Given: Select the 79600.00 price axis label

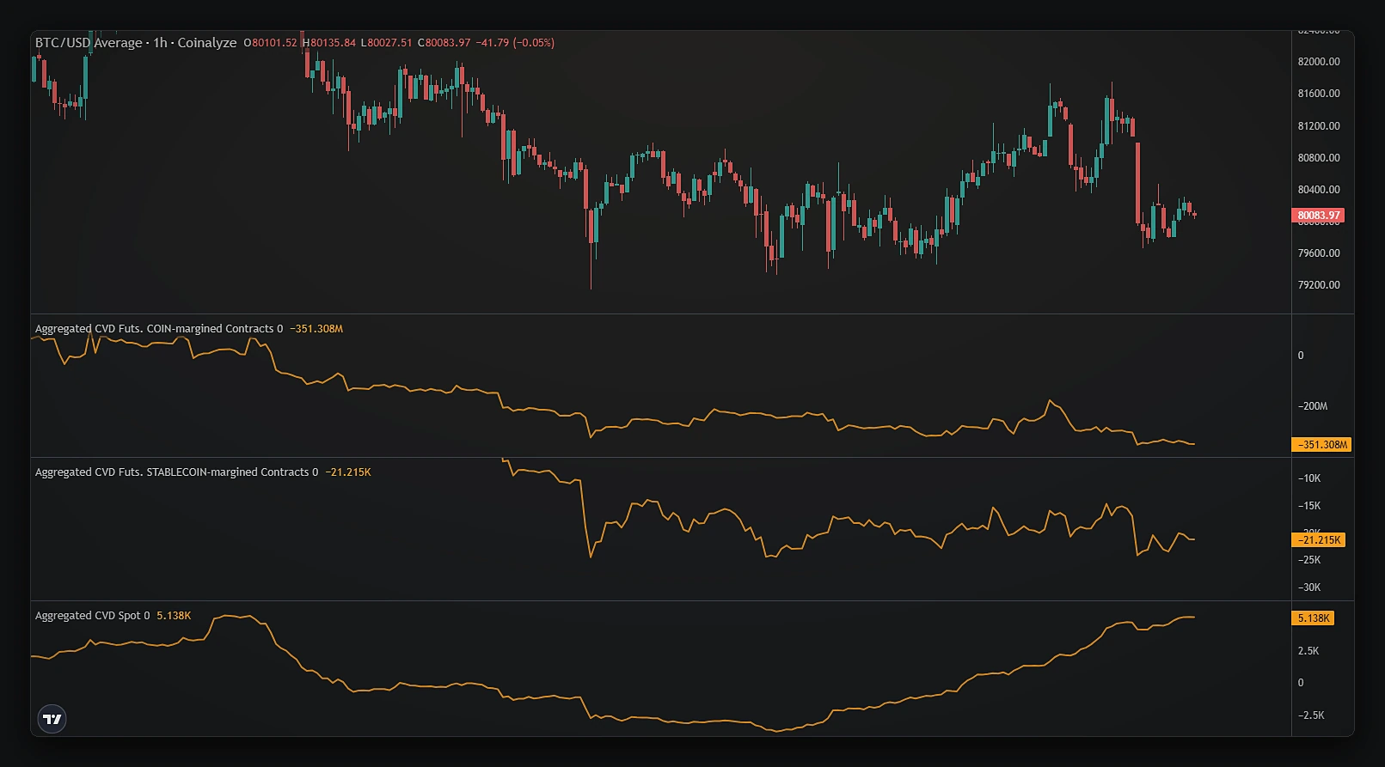Looking at the screenshot, I should (x=1319, y=253).
